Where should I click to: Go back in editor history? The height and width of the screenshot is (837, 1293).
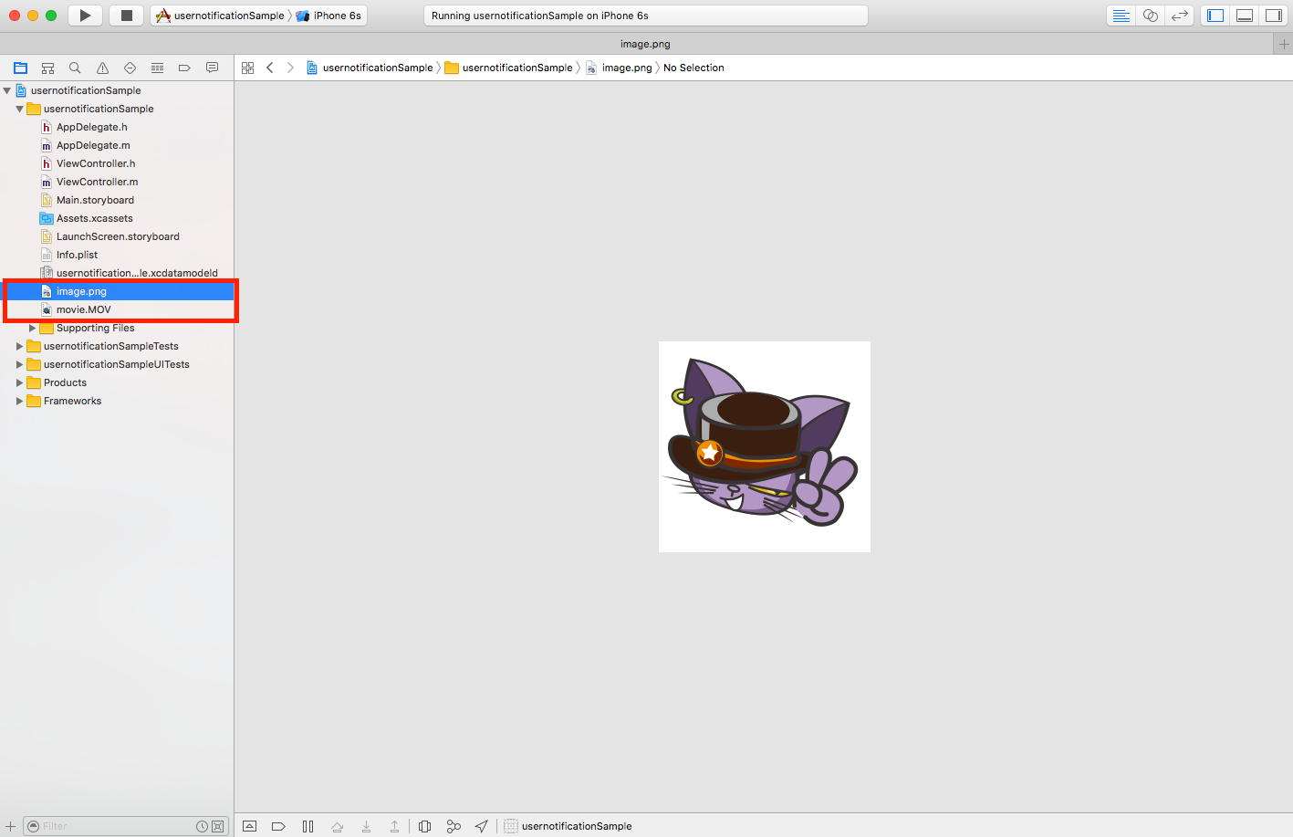coord(270,68)
